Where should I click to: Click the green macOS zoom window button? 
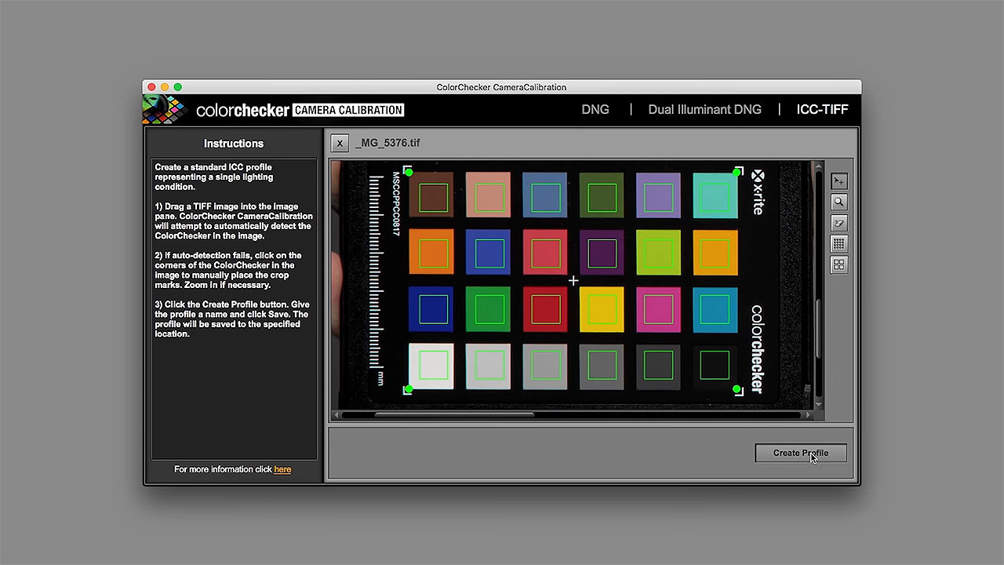(x=178, y=87)
